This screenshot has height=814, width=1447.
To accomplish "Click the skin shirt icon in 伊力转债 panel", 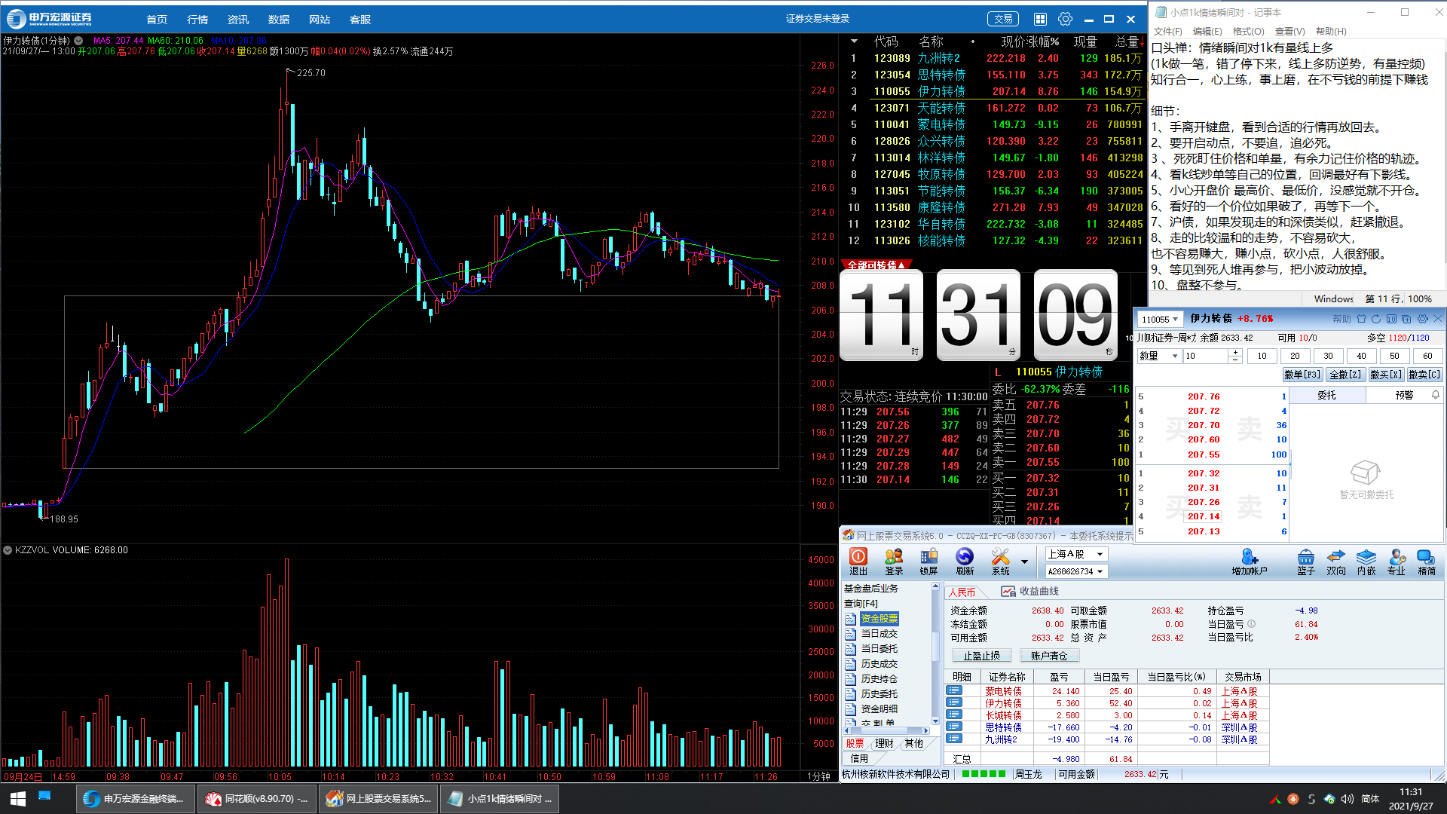I will [x=1361, y=319].
